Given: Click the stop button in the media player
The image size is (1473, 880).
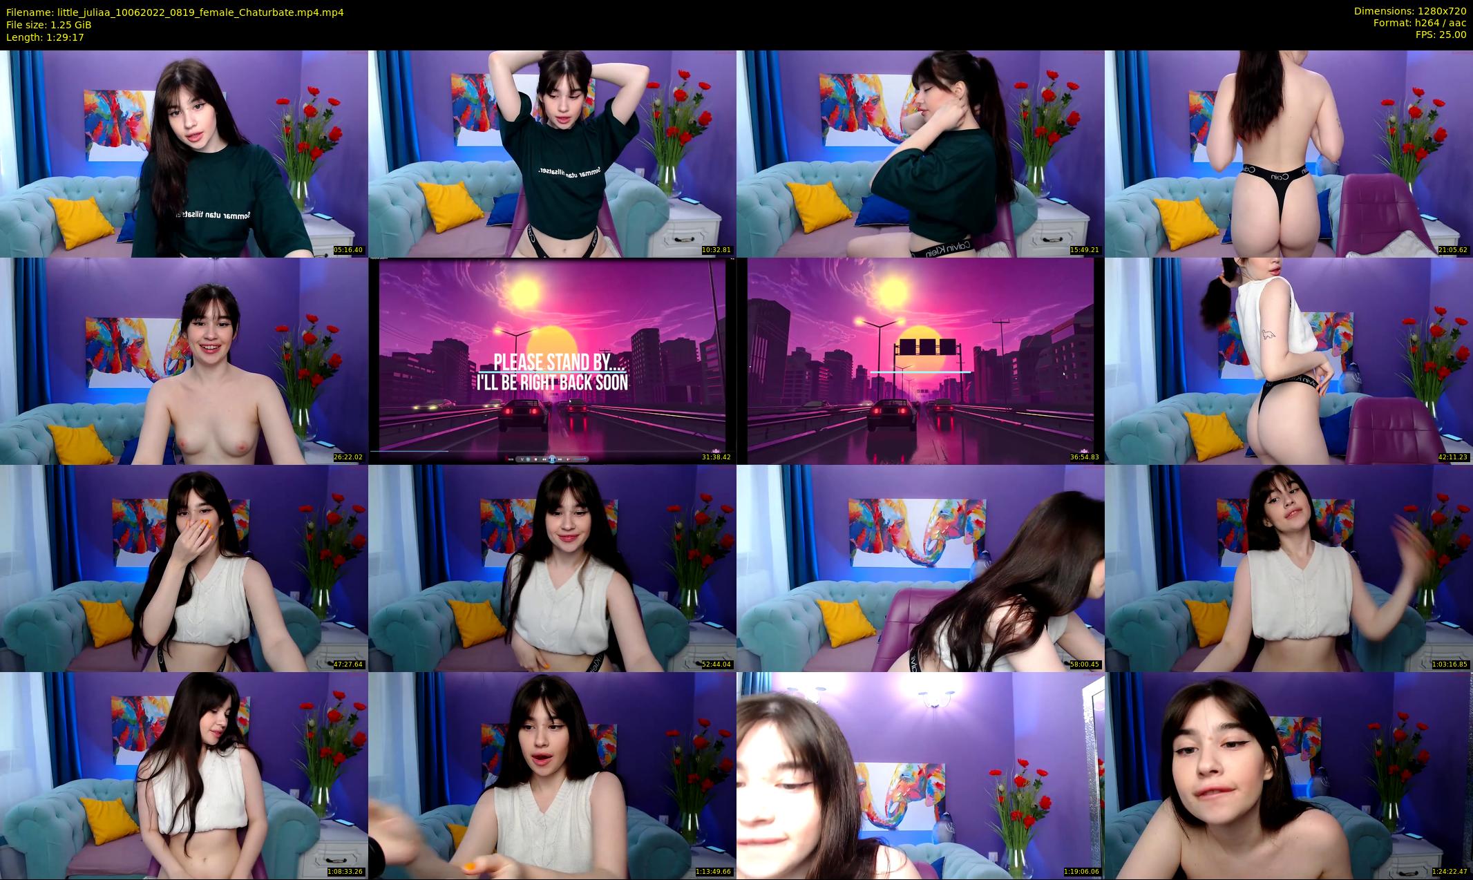Looking at the screenshot, I should [x=535, y=459].
